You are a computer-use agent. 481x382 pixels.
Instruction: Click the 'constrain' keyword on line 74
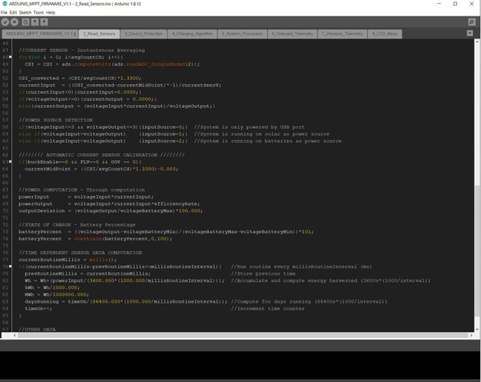pyautogui.click(x=87, y=239)
